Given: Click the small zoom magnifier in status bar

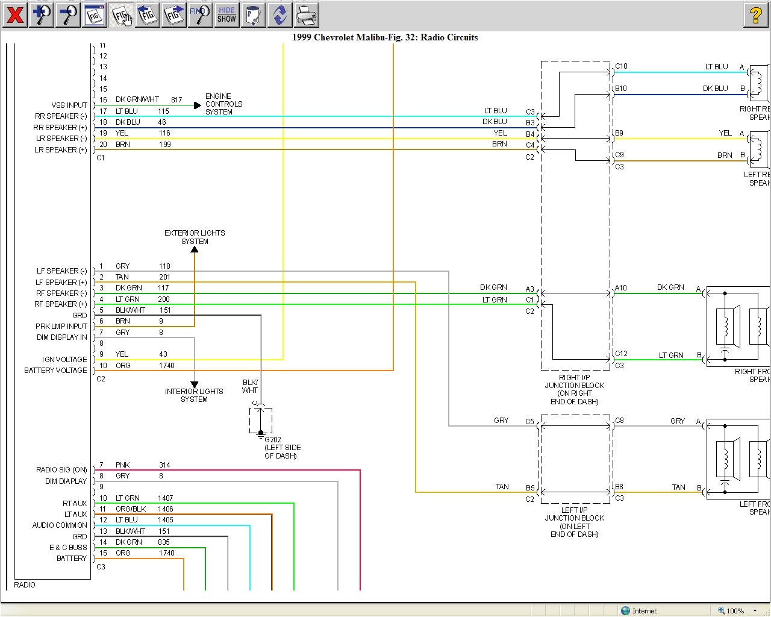Looking at the screenshot, I should coord(721,610).
